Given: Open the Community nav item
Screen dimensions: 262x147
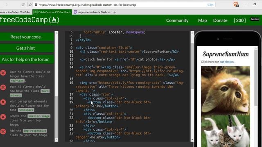Looking at the screenshot, I should click(x=177, y=20).
